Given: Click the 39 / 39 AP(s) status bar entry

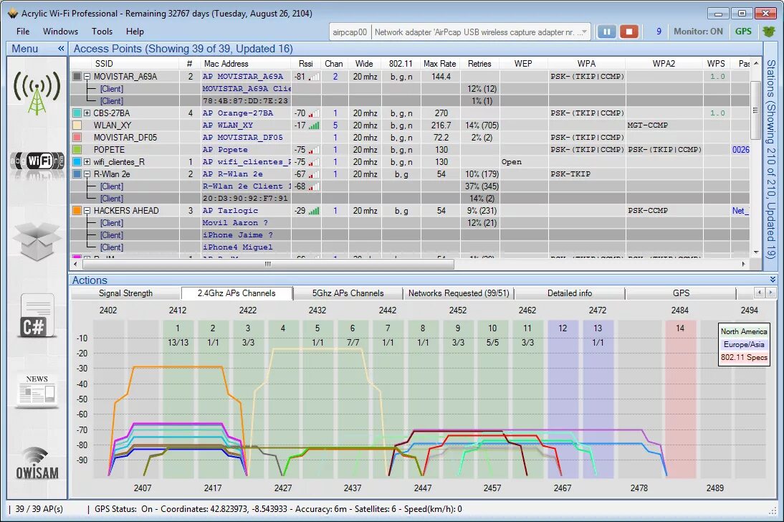Looking at the screenshot, I should click(x=39, y=509).
